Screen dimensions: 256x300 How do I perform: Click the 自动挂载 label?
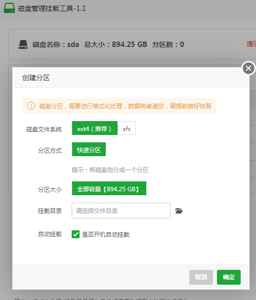click(x=50, y=234)
